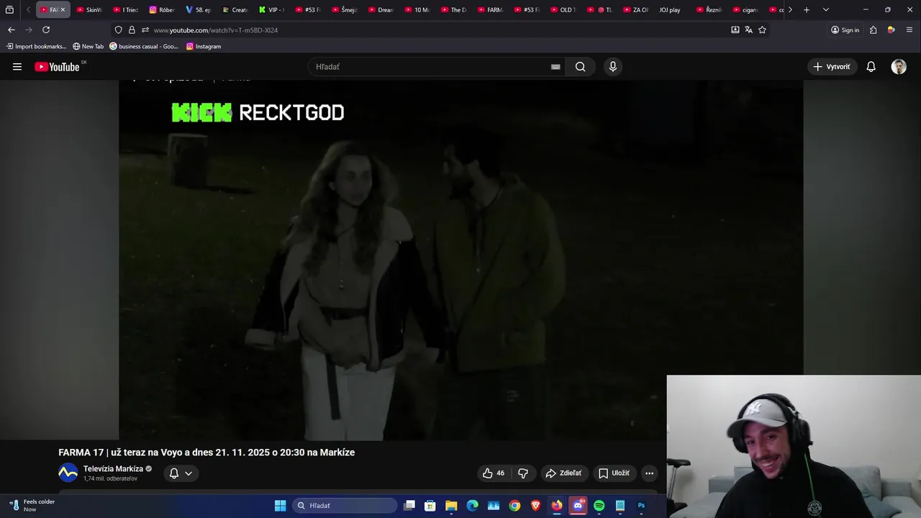The image size is (921, 518).
Task: Open the Televízia Markíza channel link
Action: pyautogui.click(x=113, y=469)
